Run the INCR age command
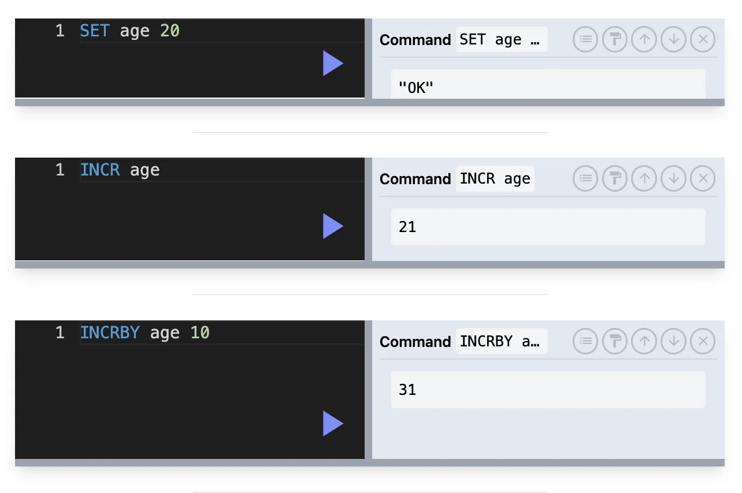The image size is (742, 493). coord(333,226)
